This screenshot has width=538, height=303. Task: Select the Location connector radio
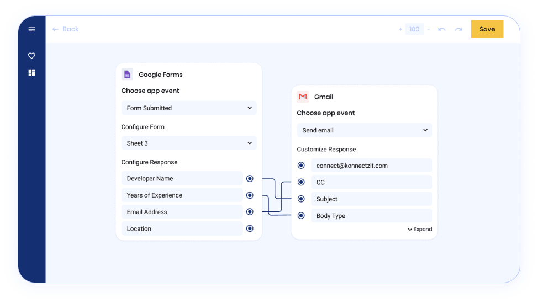(x=250, y=228)
